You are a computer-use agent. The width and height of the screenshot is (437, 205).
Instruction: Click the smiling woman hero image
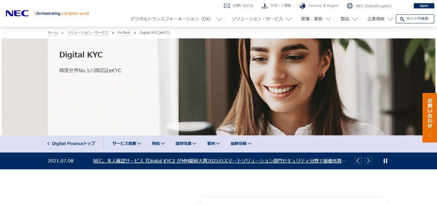point(306,87)
